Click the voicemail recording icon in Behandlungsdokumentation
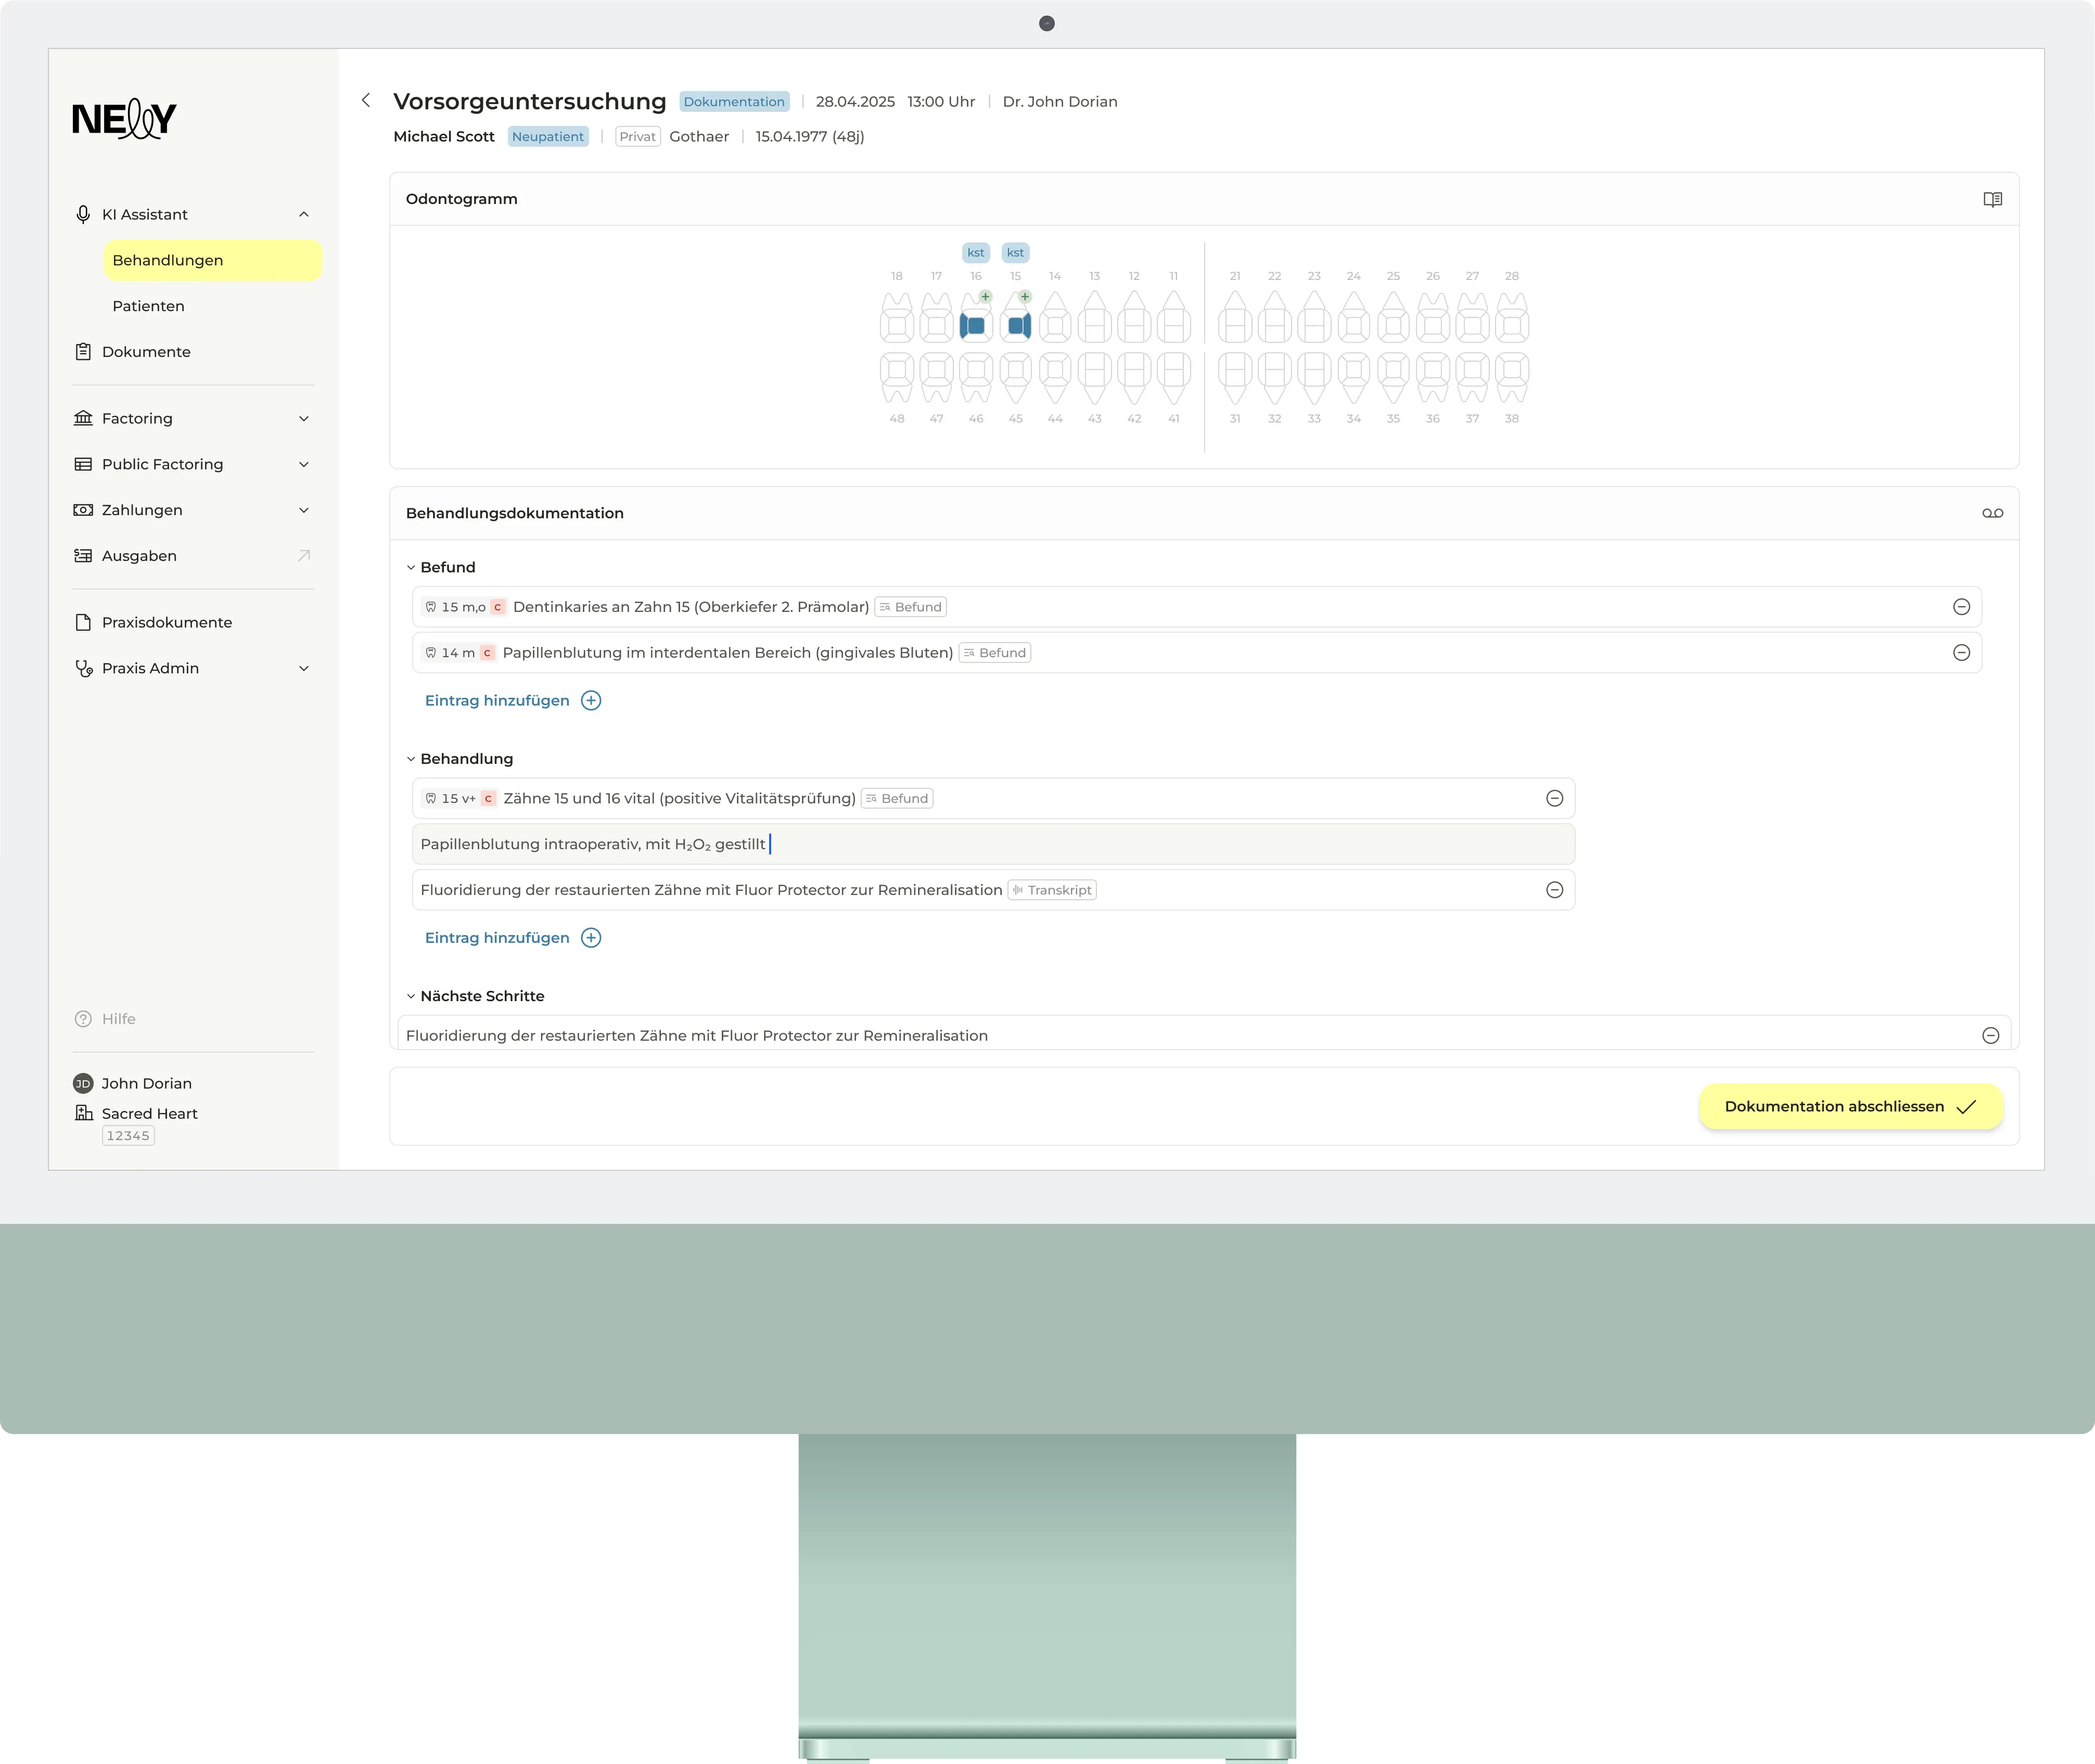The width and height of the screenshot is (2095, 1764). 1992,513
